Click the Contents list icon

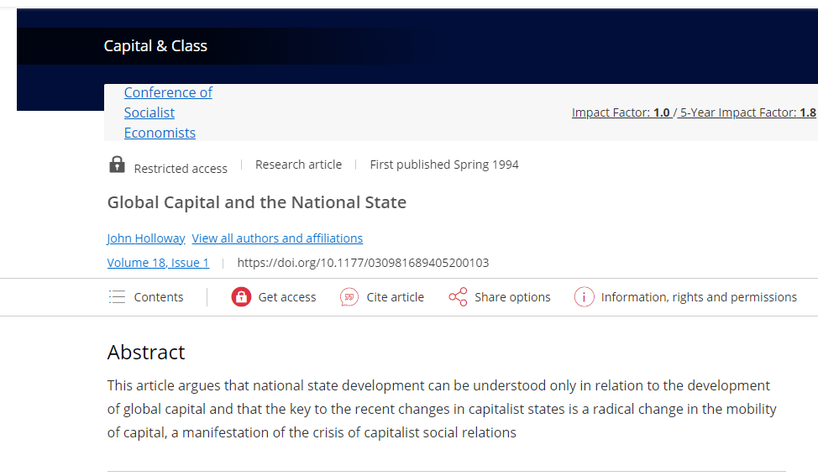[117, 297]
